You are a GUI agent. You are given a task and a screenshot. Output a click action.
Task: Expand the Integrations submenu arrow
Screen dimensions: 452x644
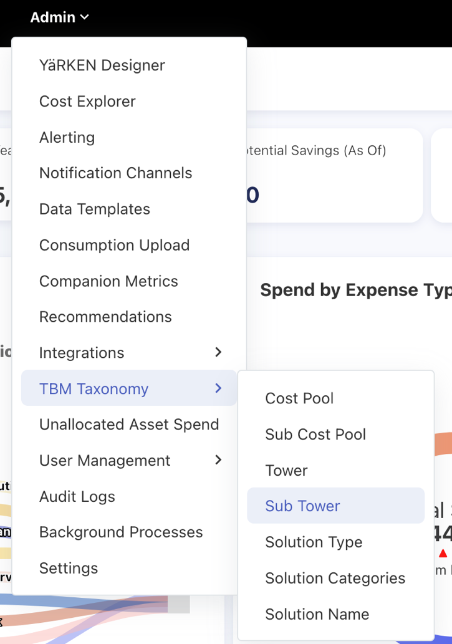(218, 352)
